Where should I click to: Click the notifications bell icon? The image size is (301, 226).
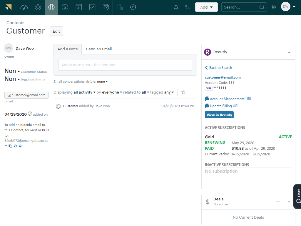pyautogui.click(x=176, y=7)
